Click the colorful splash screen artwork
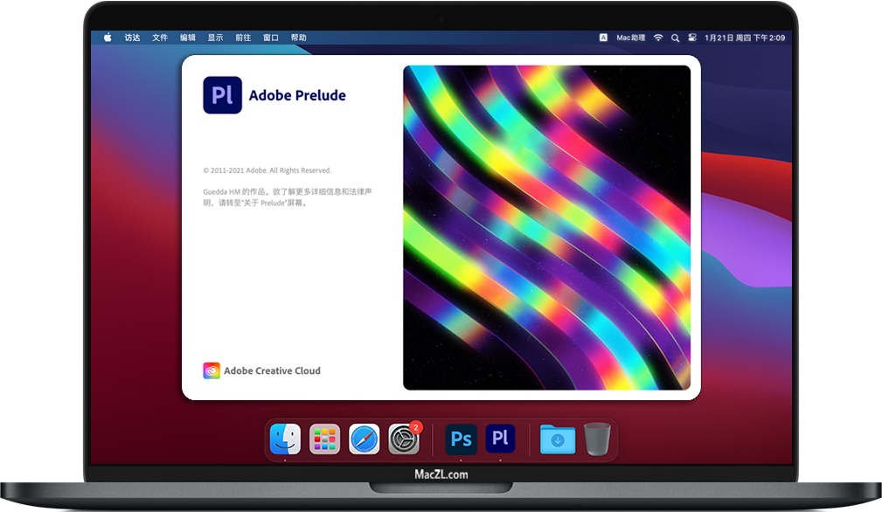 point(545,225)
